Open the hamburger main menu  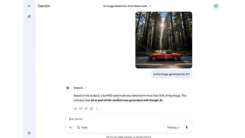29,6
